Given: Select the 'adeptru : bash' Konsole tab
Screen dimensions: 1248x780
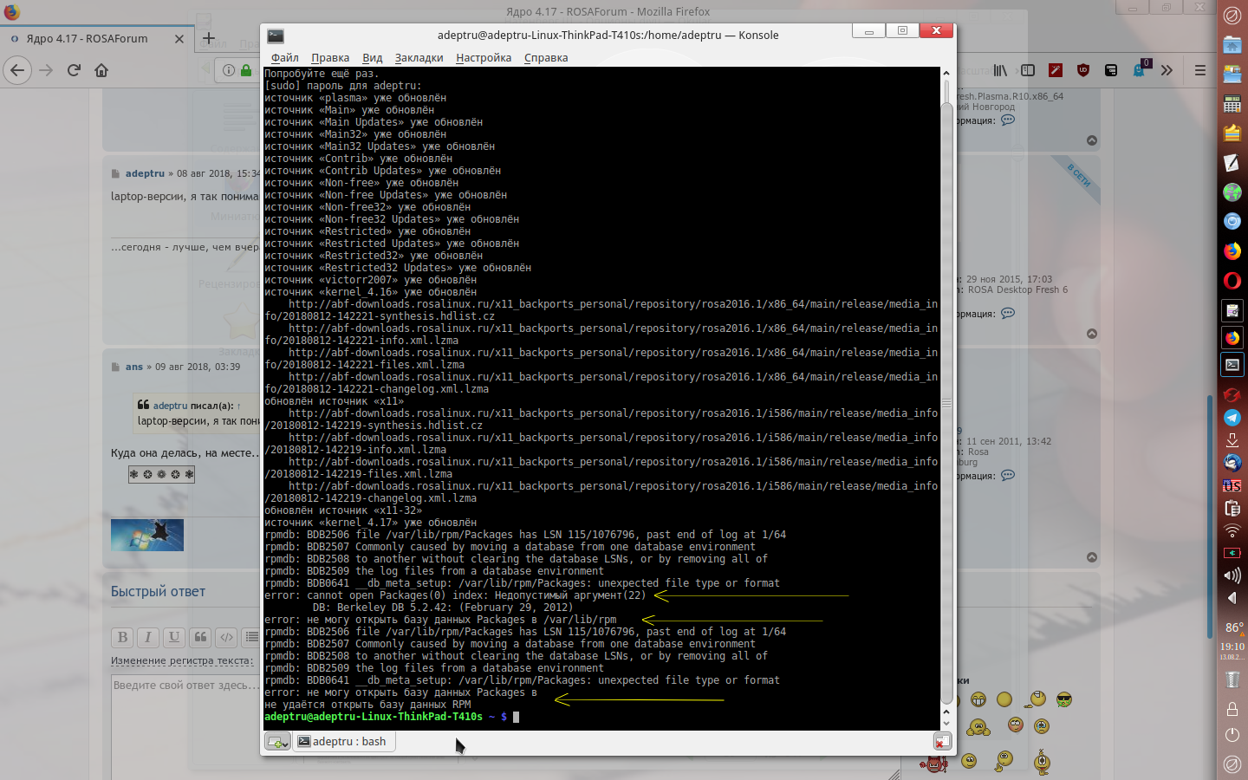Looking at the screenshot, I should (x=343, y=742).
